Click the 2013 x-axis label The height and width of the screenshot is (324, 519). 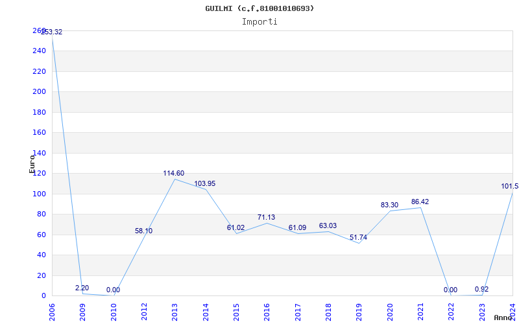(175, 312)
